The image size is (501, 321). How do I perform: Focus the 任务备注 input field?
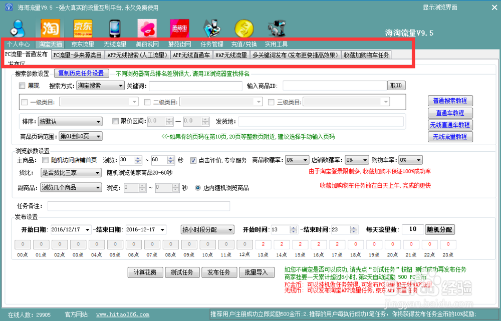click(139, 206)
